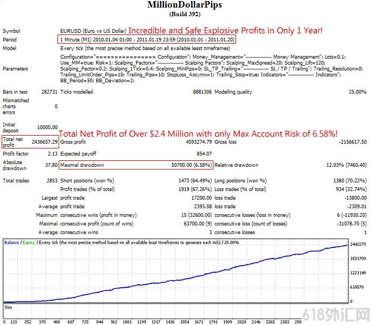Click consecutive loss value '-31078.70 (5)'

(x=352, y=223)
